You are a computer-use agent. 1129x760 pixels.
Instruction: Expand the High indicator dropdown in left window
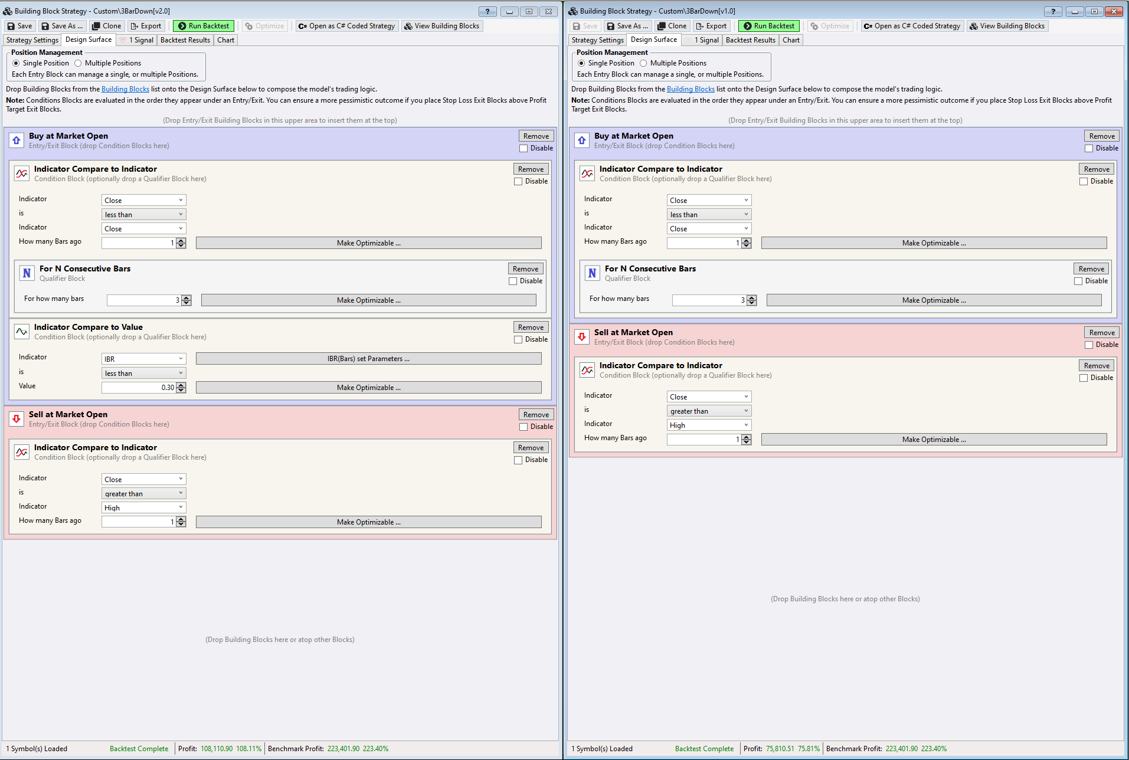(143, 507)
